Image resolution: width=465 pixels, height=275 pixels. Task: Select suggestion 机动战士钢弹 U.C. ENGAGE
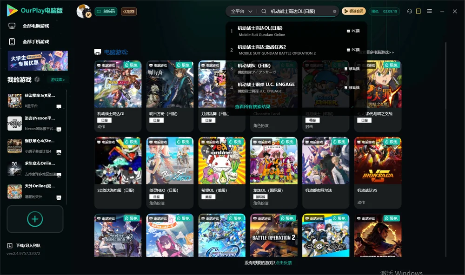pyautogui.click(x=296, y=87)
